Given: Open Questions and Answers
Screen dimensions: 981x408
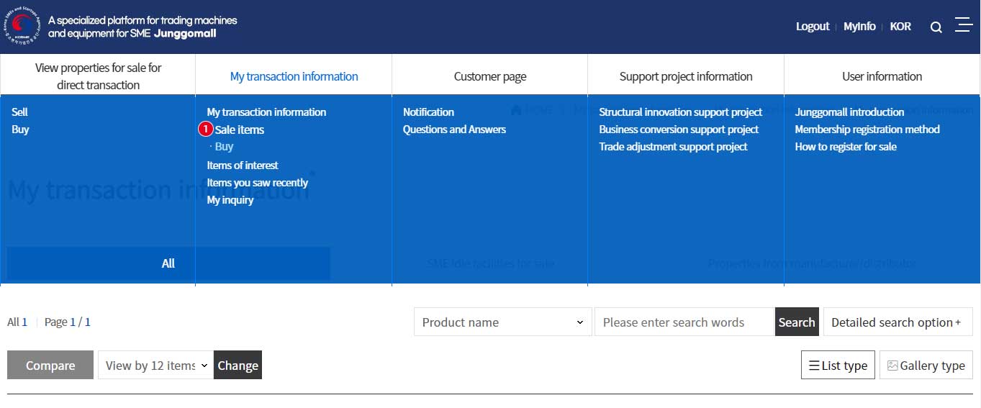Looking at the screenshot, I should pyautogui.click(x=454, y=130).
